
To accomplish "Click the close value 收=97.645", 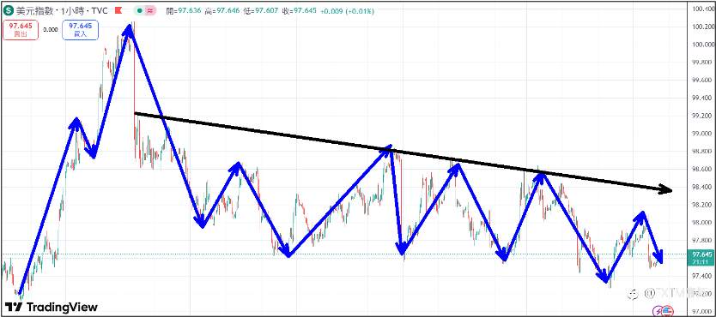I will (299, 11).
